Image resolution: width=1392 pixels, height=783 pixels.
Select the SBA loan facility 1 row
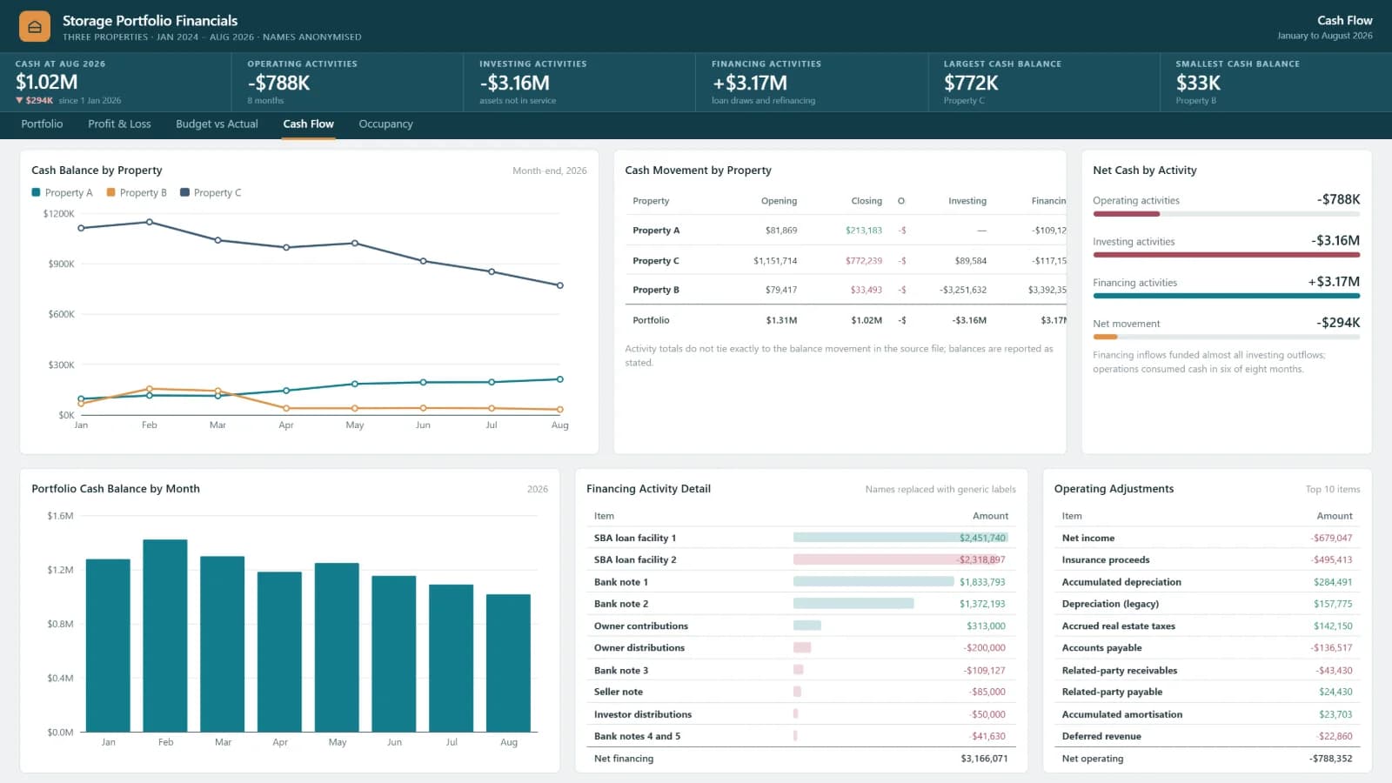pyautogui.click(x=801, y=538)
